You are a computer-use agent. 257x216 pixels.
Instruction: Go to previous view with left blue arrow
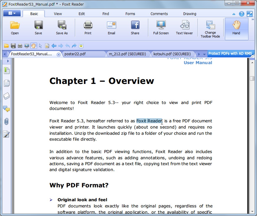(54, 46)
